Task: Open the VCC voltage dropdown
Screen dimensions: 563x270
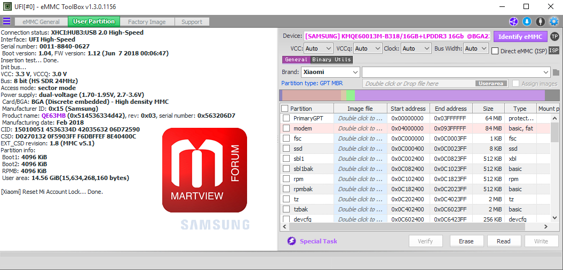Action: click(x=319, y=48)
